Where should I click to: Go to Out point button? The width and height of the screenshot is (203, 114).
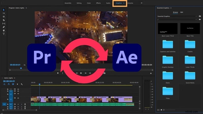(x=90, y=73)
